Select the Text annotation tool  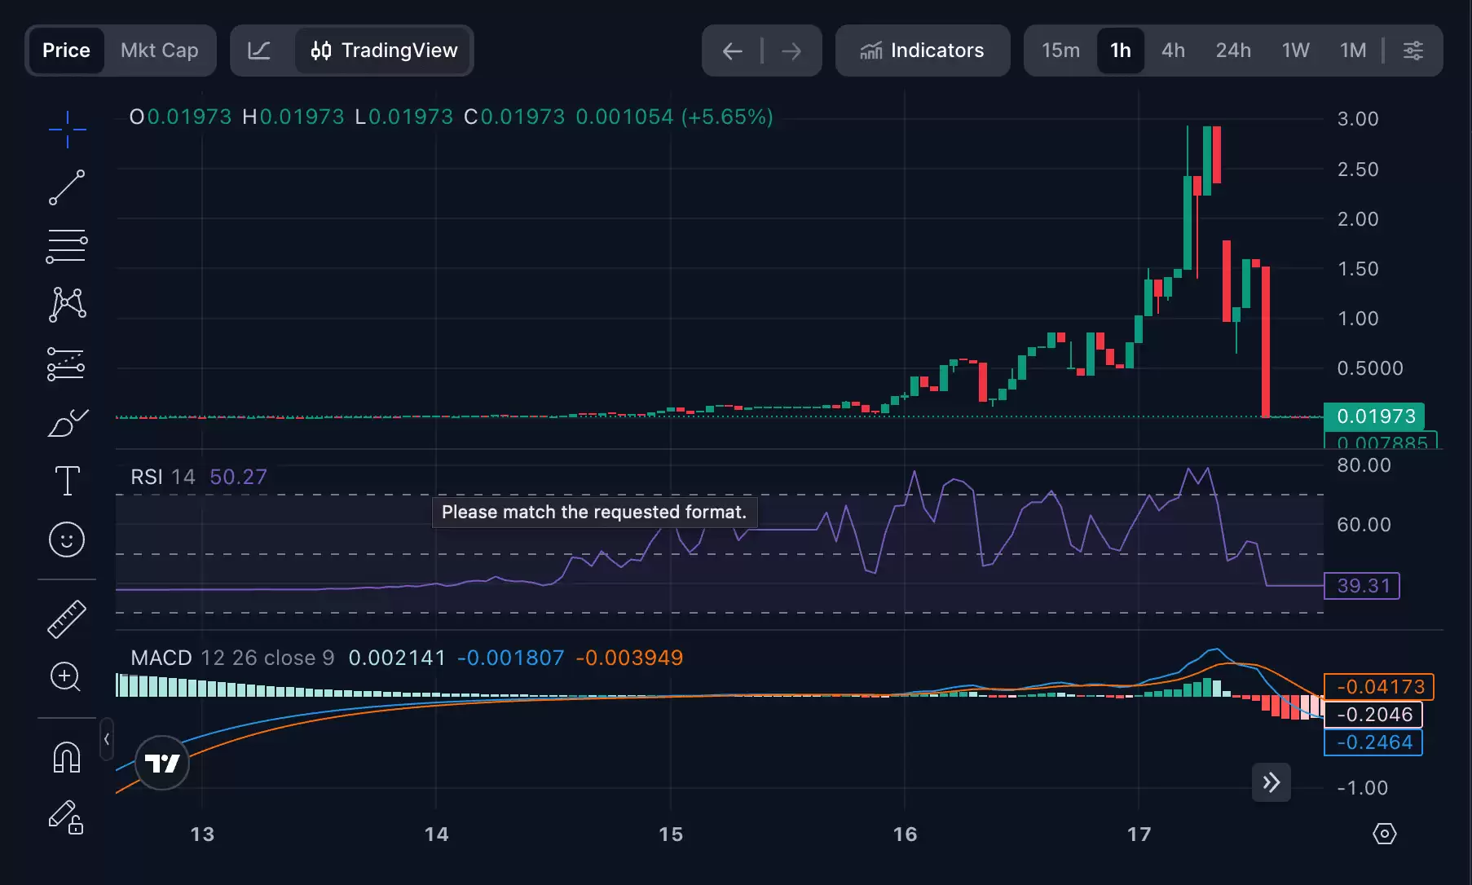pyautogui.click(x=67, y=481)
